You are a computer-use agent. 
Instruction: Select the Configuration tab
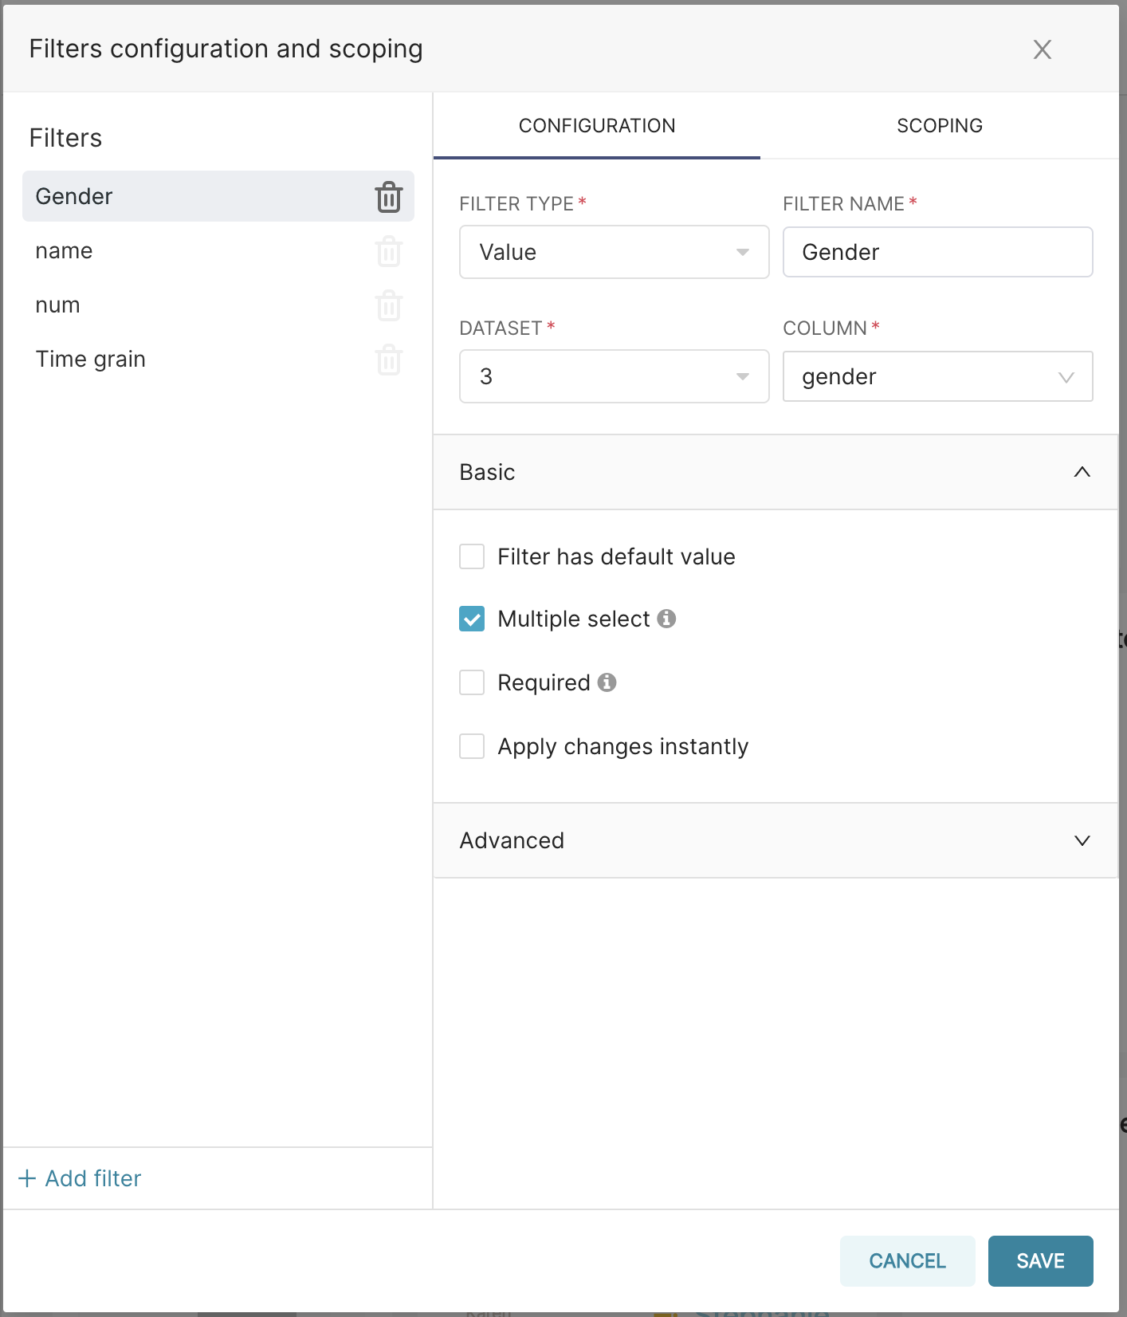pos(597,126)
